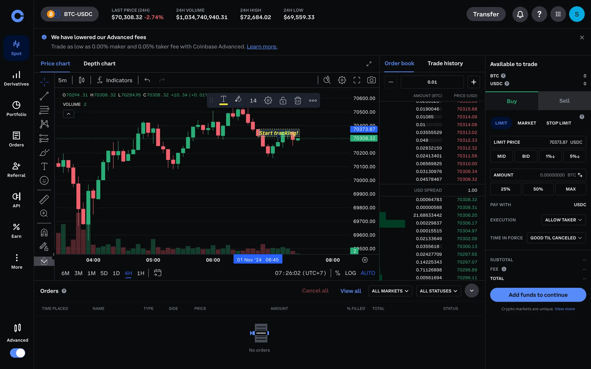
Task: Toggle LOG scale on the chart
Action: (350, 273)
